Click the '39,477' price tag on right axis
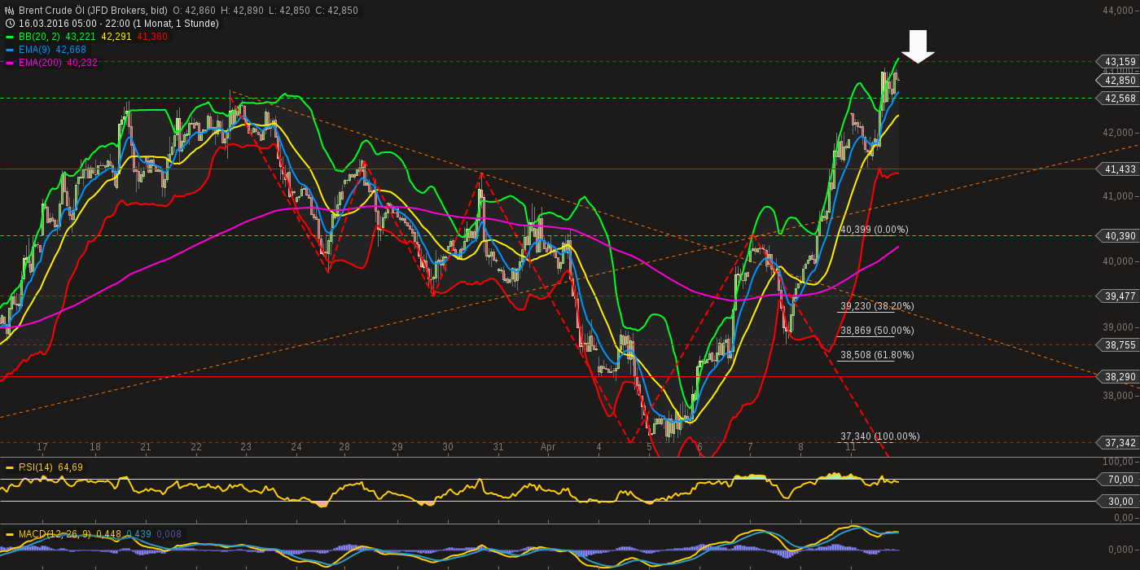Screen dimensions: 1140x570 tap(1120, 296)
